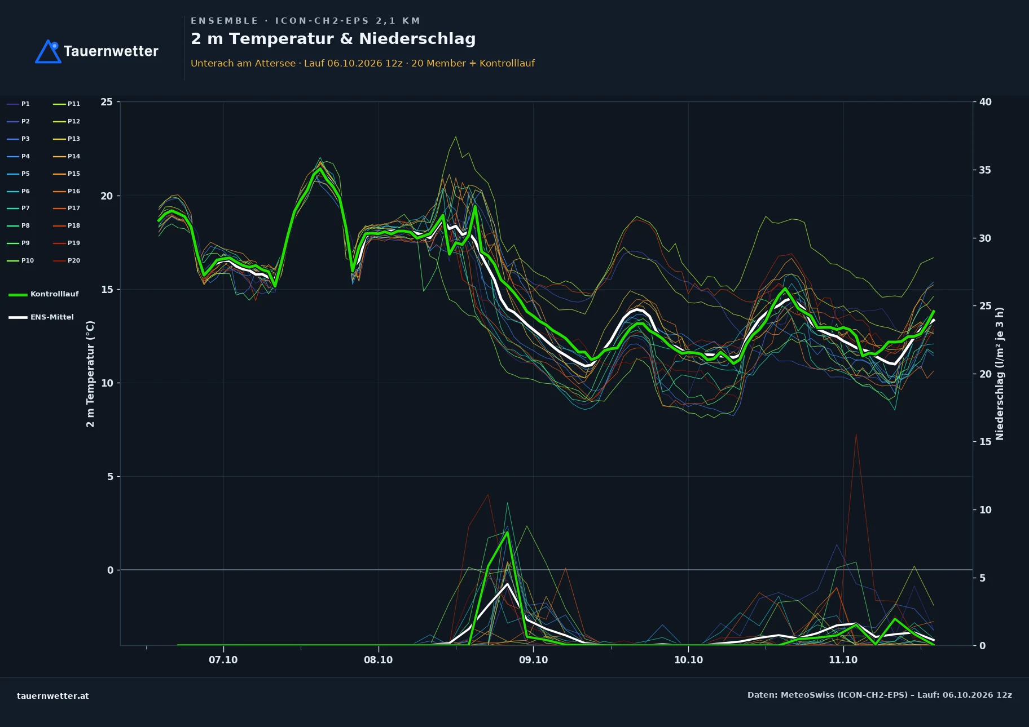Image resolution: width=1029 pixels, height=727 pixels.
Task: Toggle P8 legend entry
Action: pos(18,225)
